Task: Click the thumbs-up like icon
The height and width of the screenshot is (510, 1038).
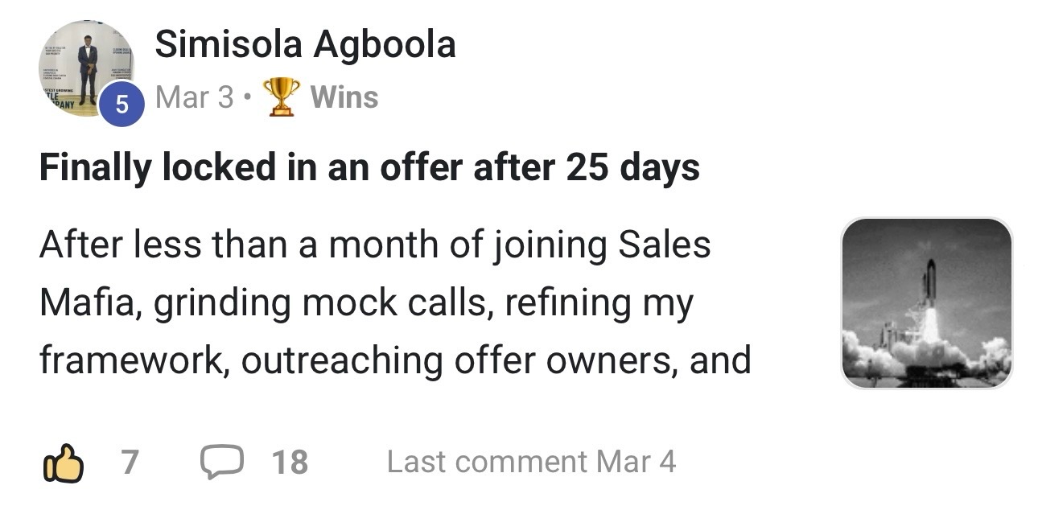Action: [62, 463]
